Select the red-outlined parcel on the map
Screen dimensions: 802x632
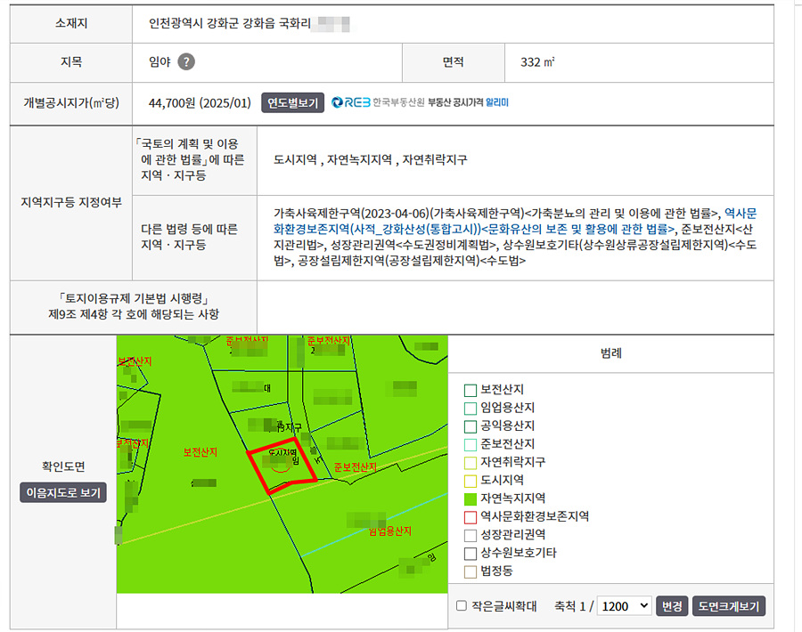pyautogui.click(x=282, y=465)
